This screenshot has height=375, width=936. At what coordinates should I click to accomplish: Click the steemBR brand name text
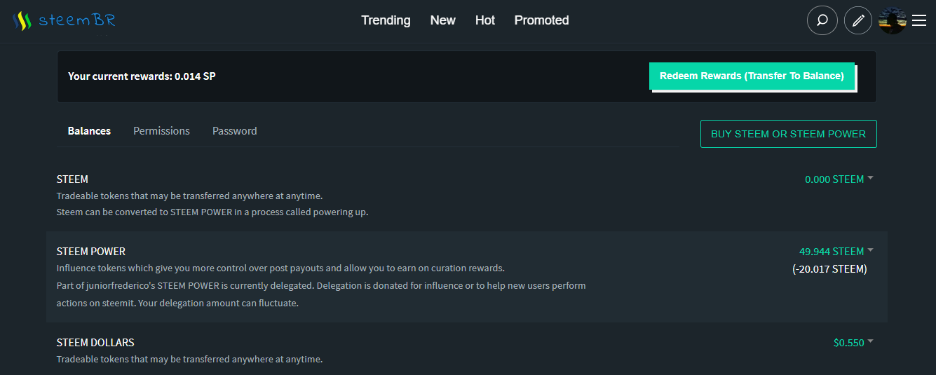(x=77, y=21)
